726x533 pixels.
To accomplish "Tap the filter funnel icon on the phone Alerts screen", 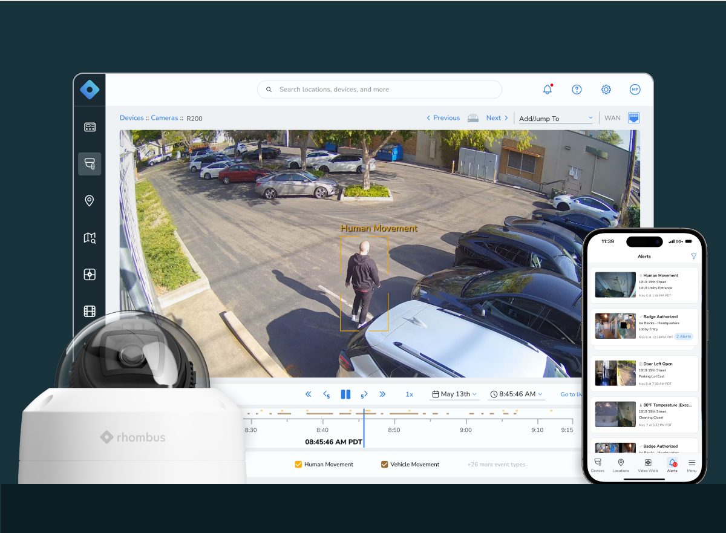I will pos(693,256).
